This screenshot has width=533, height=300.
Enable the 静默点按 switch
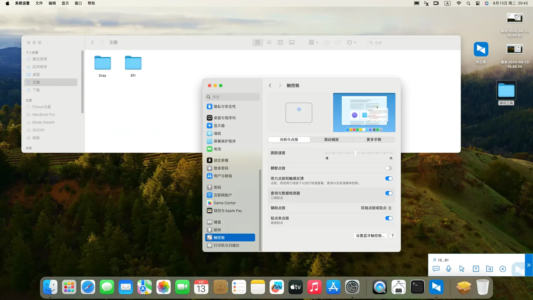[389, 168]
